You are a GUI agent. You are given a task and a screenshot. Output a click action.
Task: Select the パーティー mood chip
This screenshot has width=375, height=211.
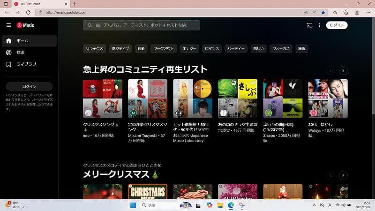coord(236,49)
